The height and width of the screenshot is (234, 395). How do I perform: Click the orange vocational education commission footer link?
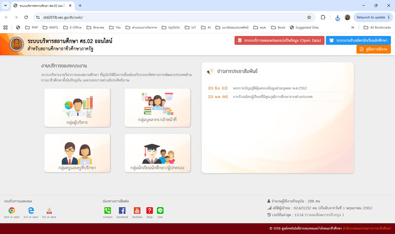click(x=367, y=229)
